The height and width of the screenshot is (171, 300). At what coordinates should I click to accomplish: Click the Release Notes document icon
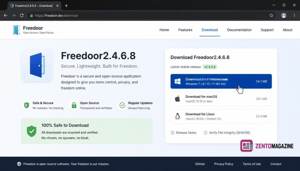tap(172, 133)
